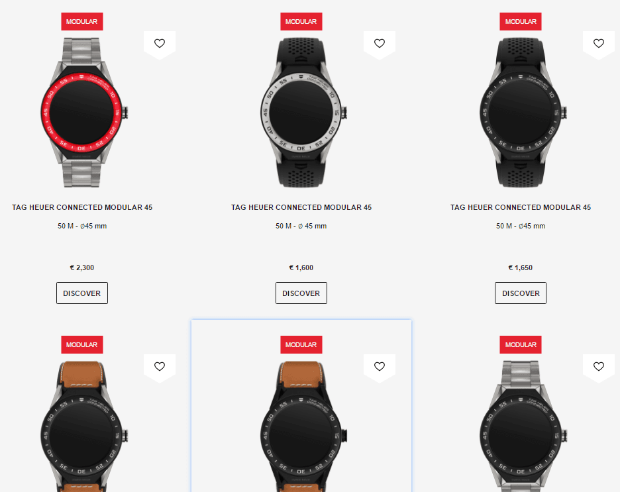Viewport: 620px width, 492px height.
Task: Click the MODULAR badge on the highlighted card
Action: point(301,344)
